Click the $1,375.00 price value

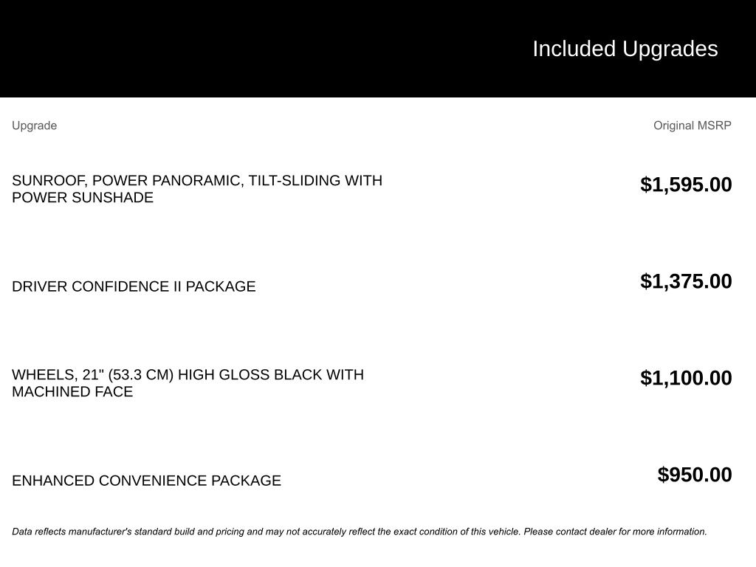click(x=686, y=281)
